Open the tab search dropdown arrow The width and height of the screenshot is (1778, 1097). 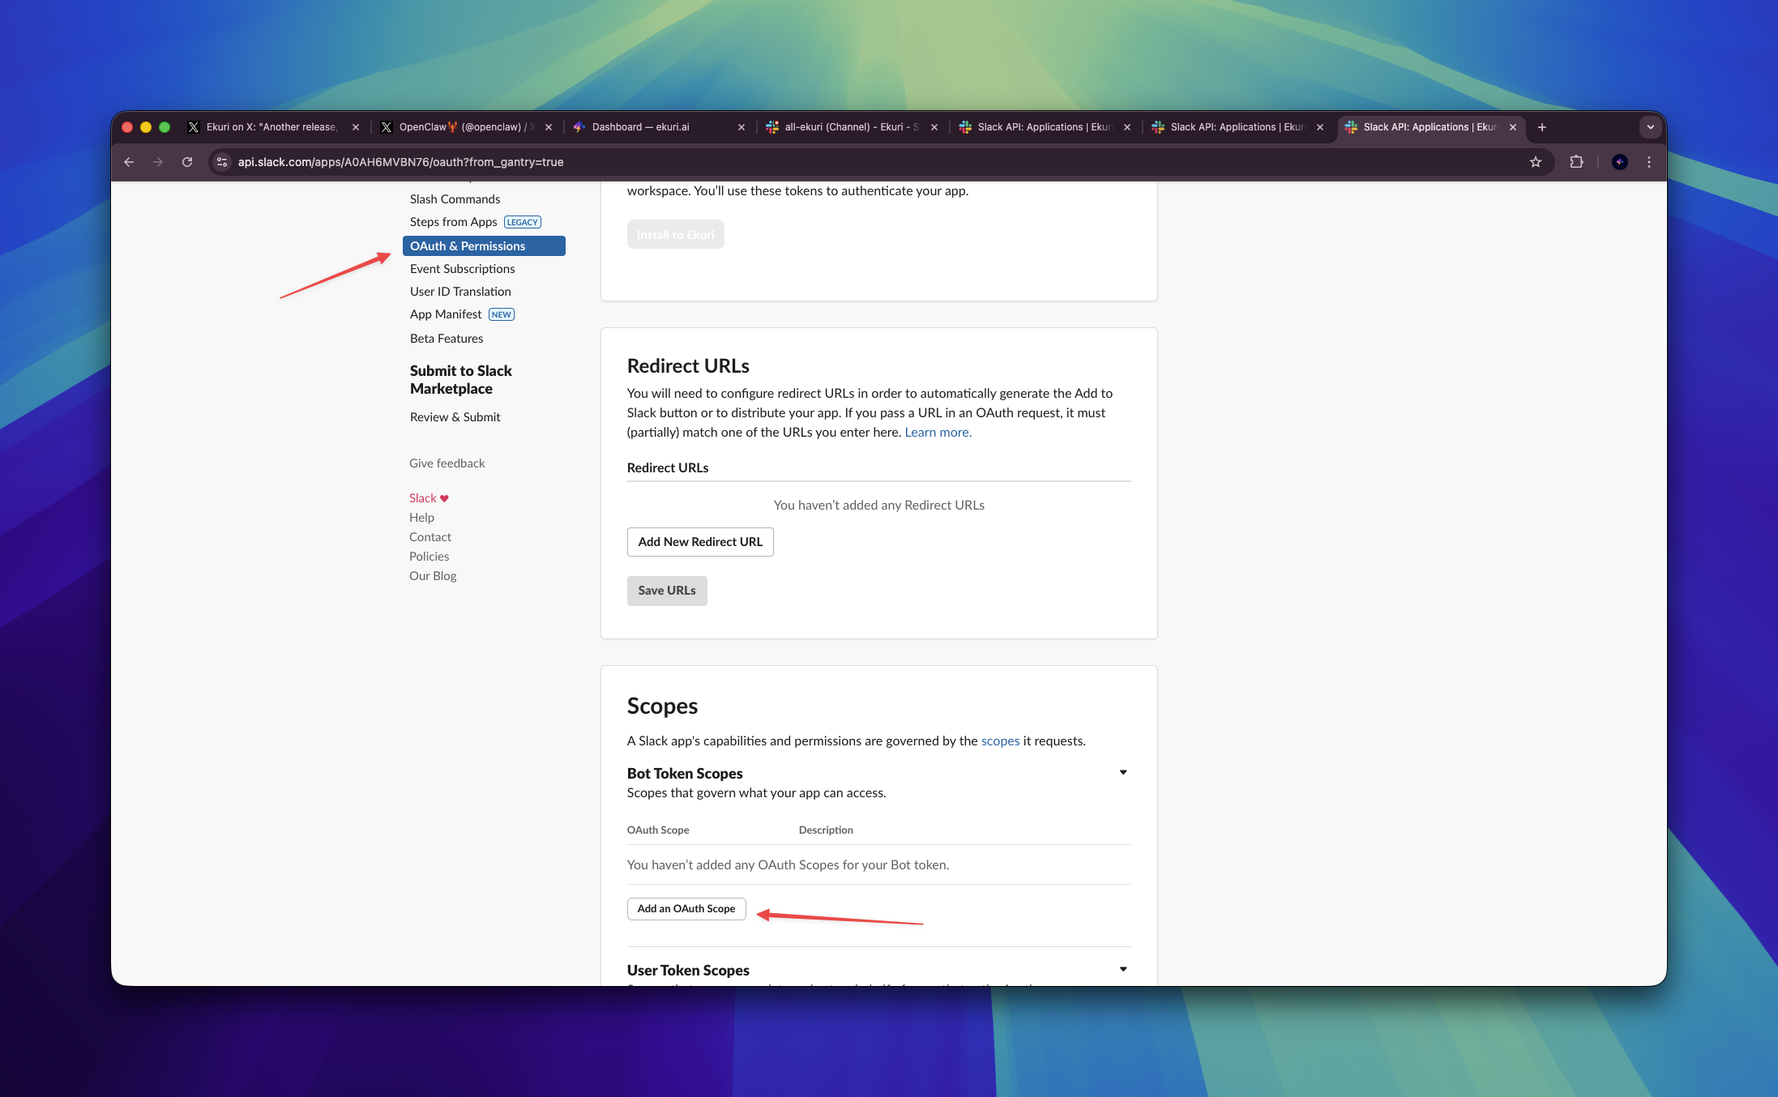1650,127
